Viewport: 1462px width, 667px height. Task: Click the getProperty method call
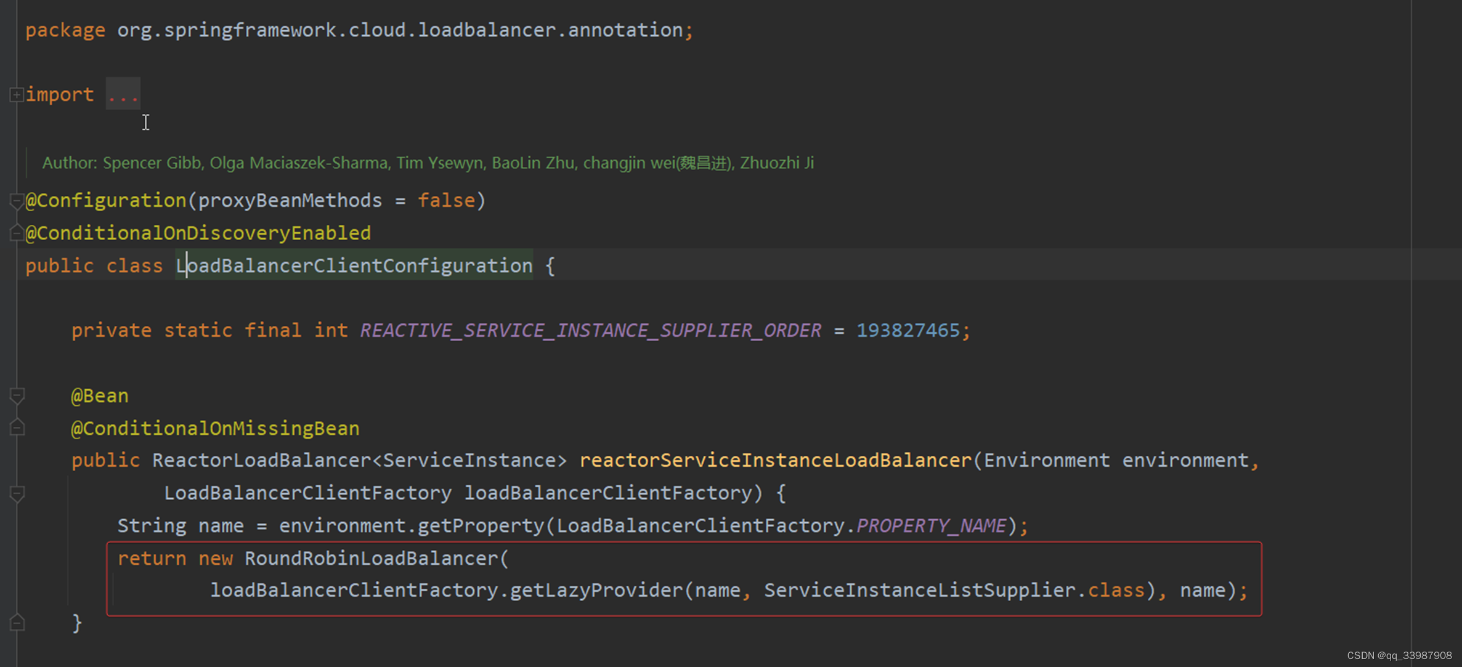click(481, 525)
